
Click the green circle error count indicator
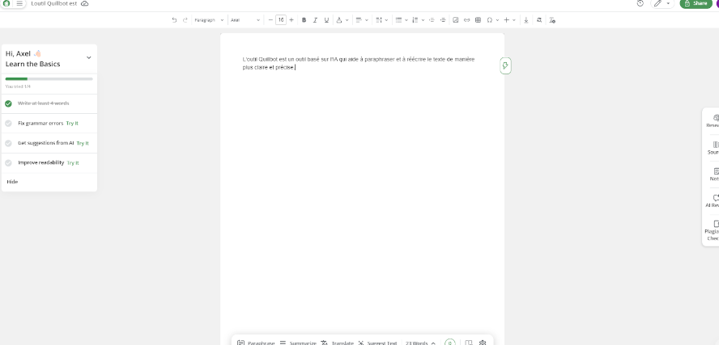(450, 343)
